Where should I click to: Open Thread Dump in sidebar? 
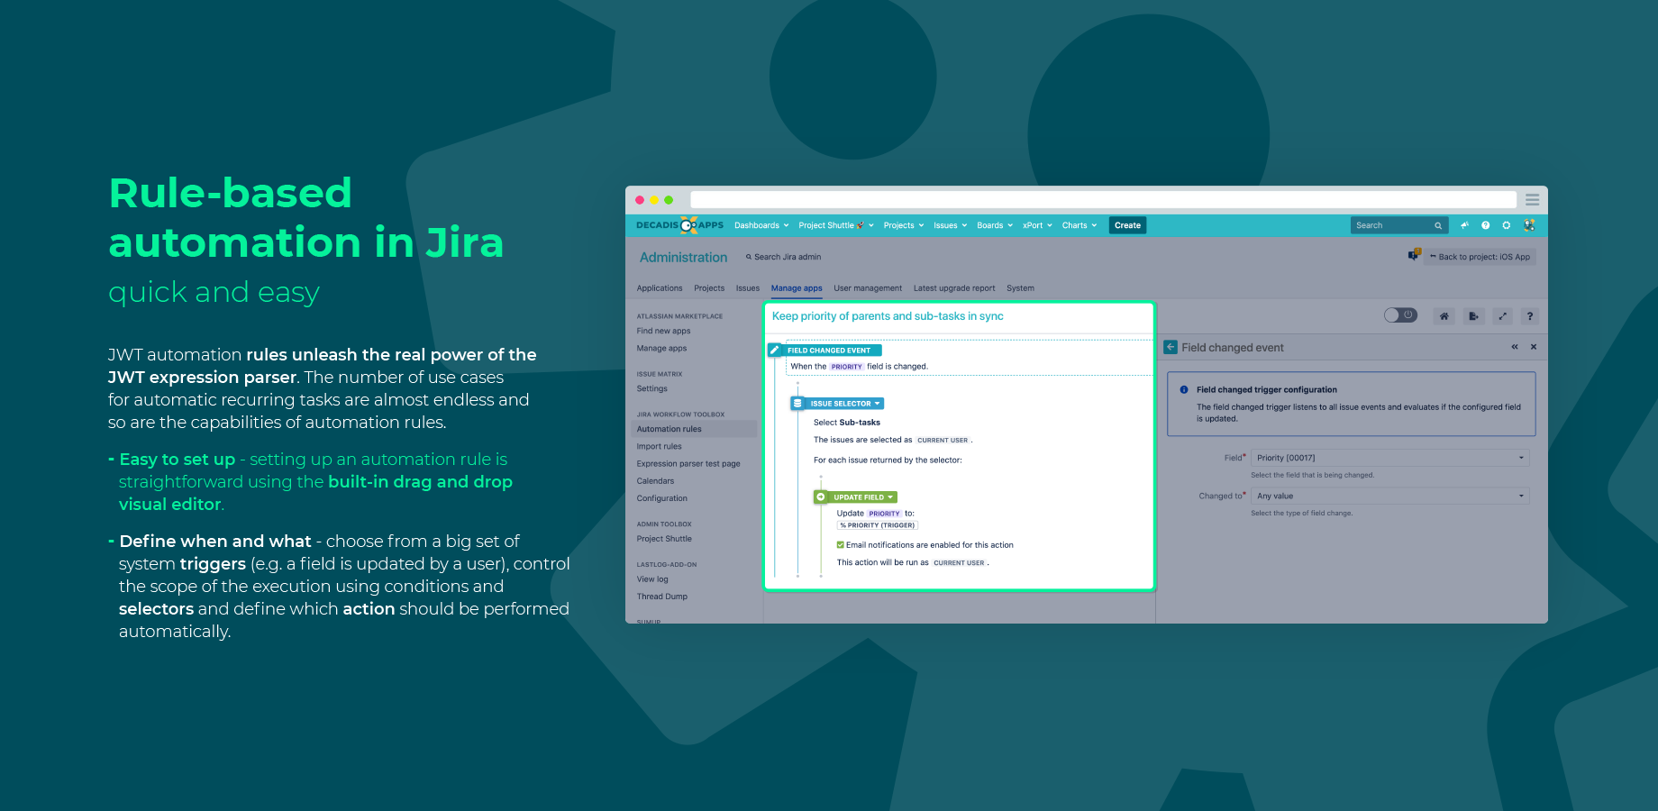(x=662, y=597)
